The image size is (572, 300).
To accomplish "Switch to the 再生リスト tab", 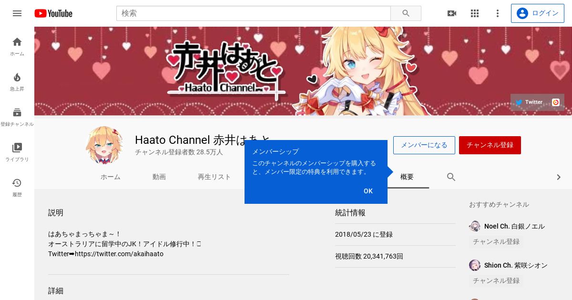I will (x=214, y=177).
